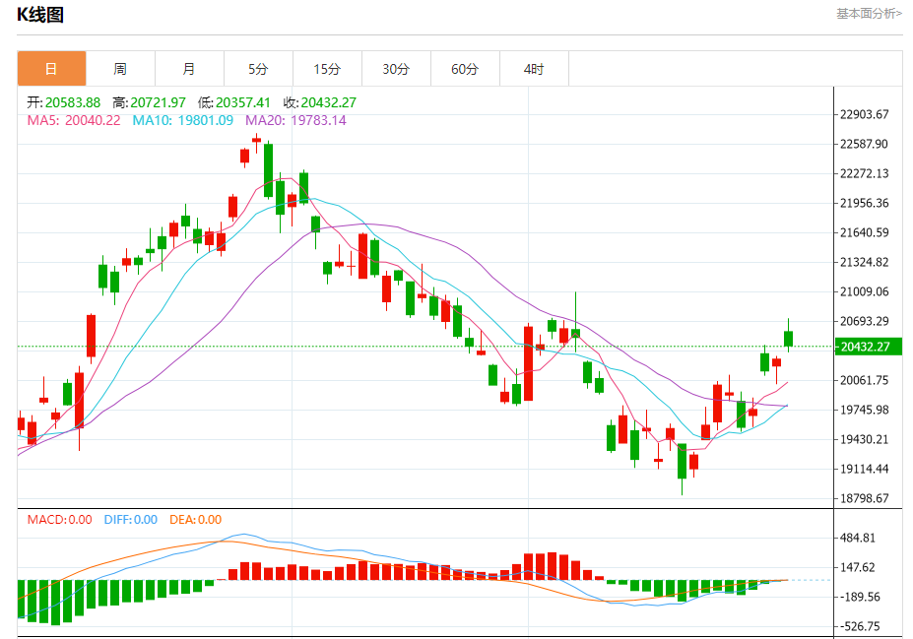This screenshot has height=639, width=913.
Task: Click the MA10: 19801.09 legend
Action: pyautogui.click(x=183, y=120)
